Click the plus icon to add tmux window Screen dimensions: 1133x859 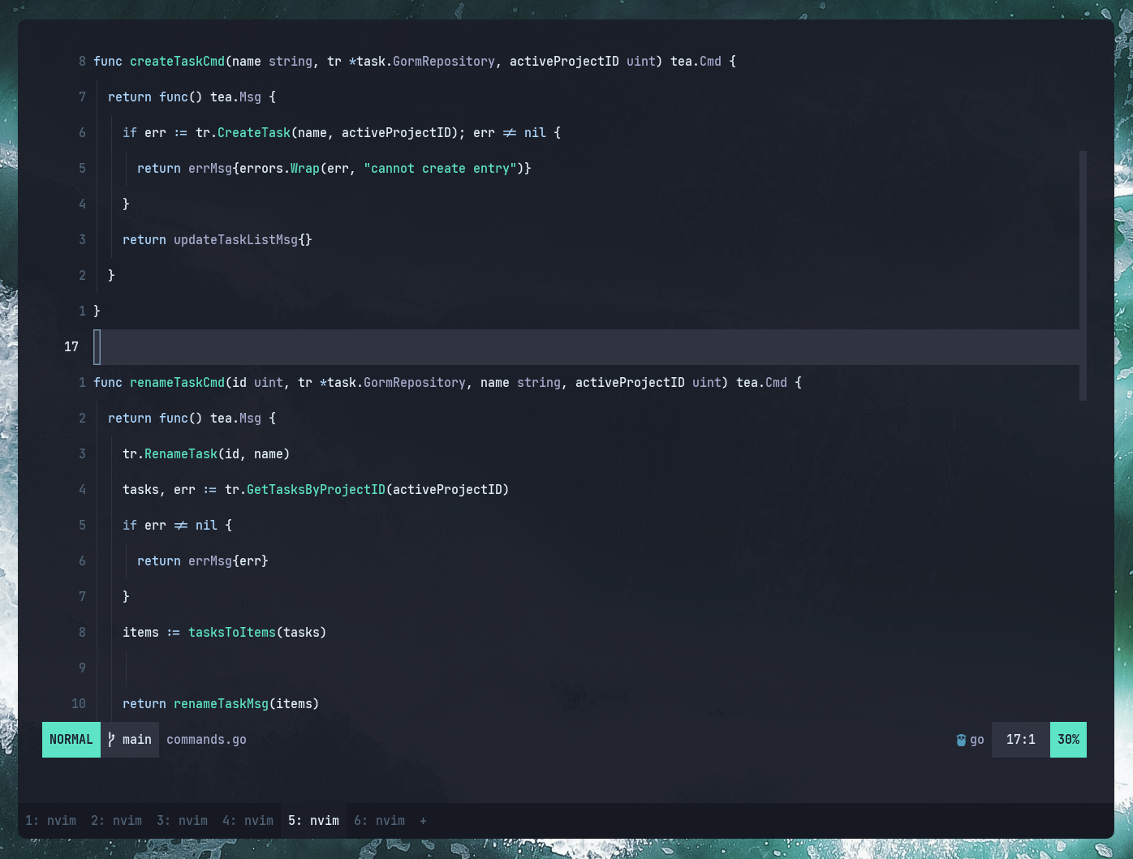point(423,821)
